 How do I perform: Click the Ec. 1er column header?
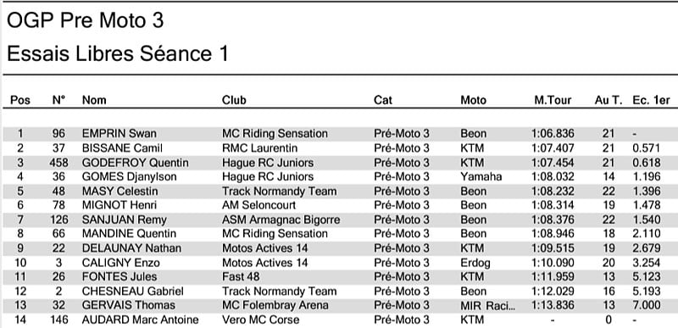pyautogui.click(x=651, y=100)
